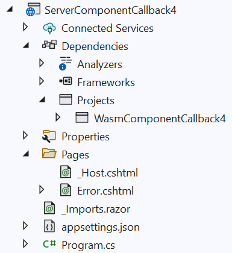
Task: Click the ServerComponentCallback4 web project icon
Action: point(33,10)
